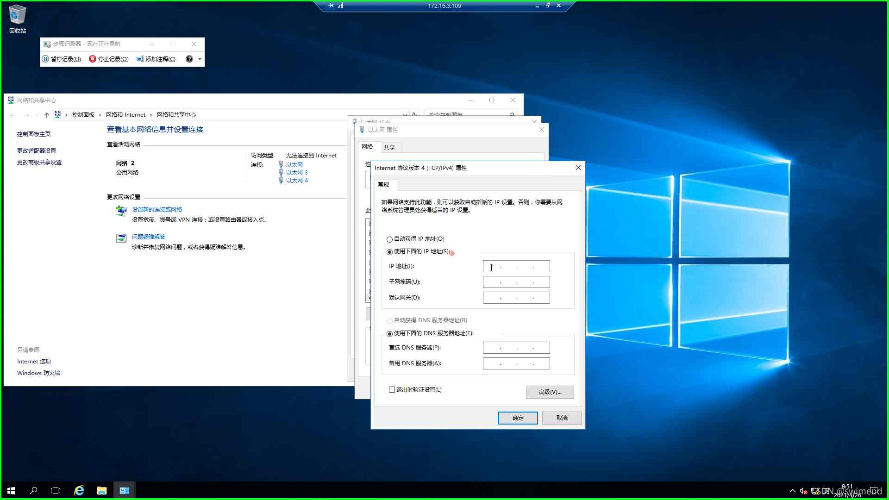Open File Explorer from taskbar

click(x=102, y=491)
